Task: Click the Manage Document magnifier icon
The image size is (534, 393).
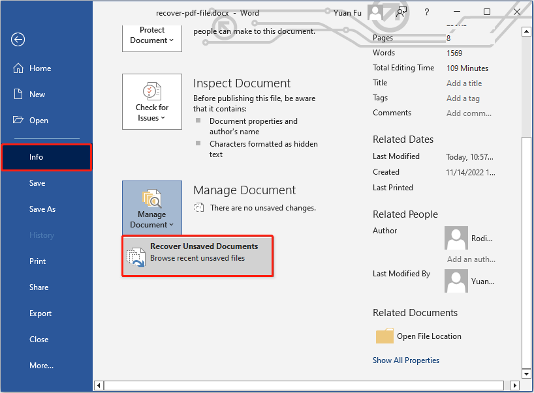Action: [152, 199]
